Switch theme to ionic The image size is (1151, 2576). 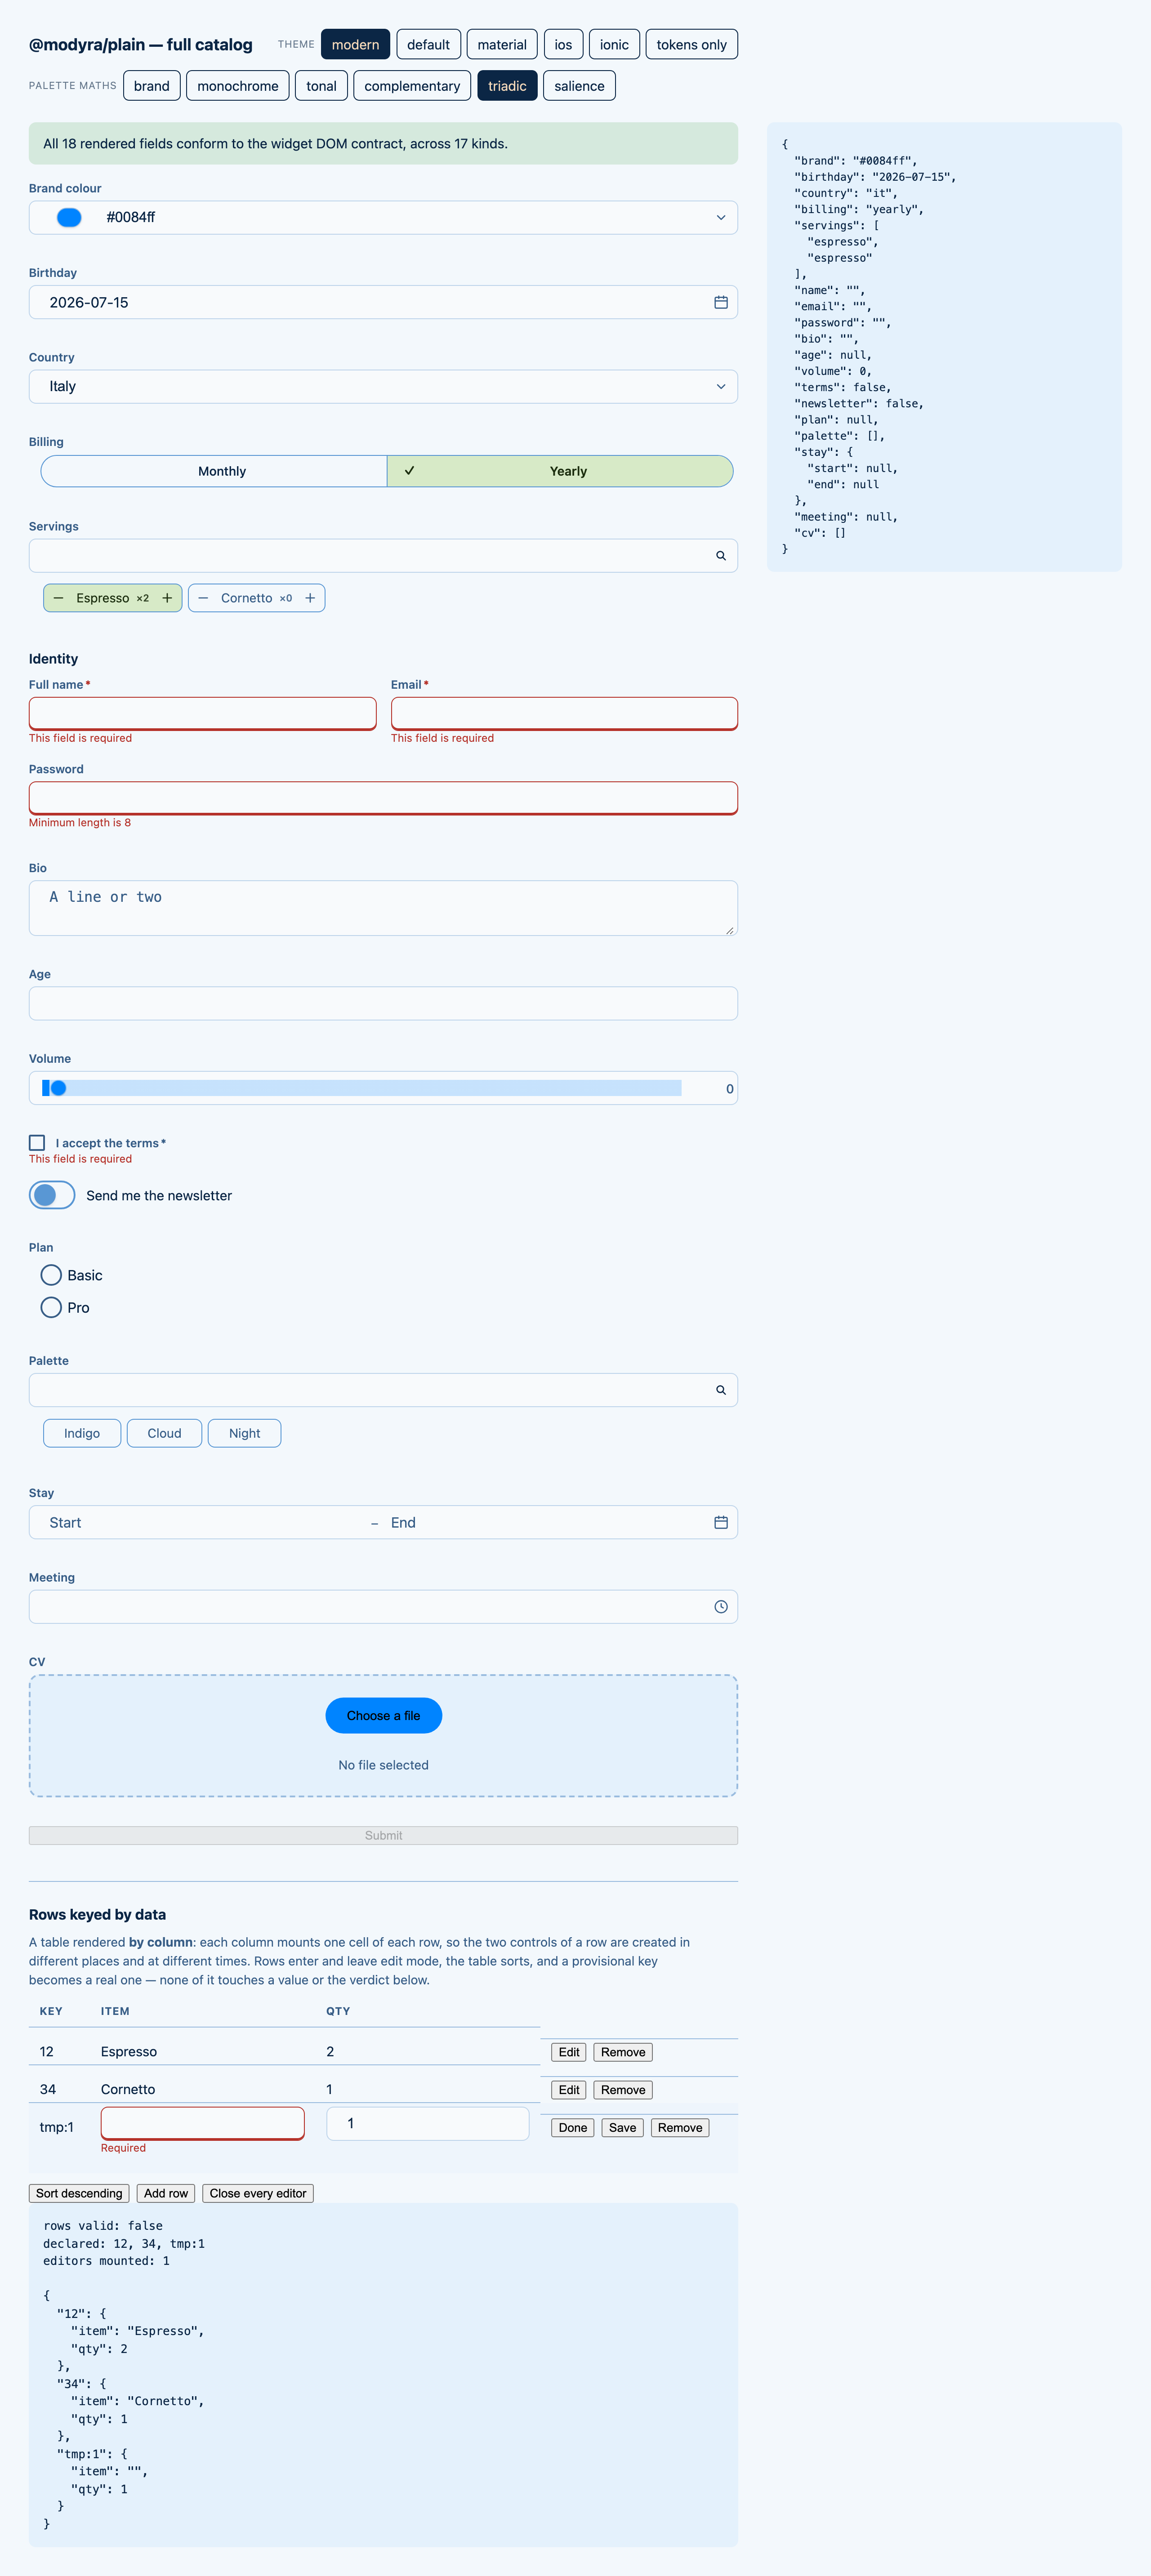point(614,45)
